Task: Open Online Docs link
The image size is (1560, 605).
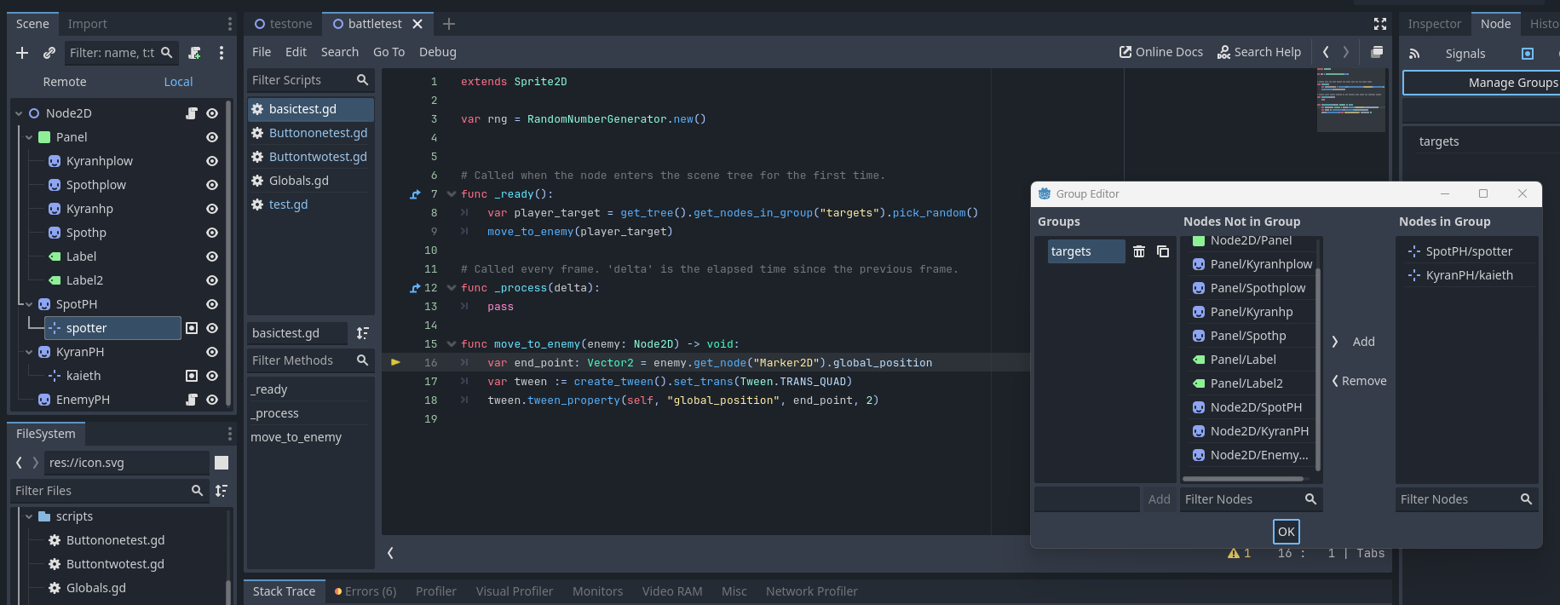Action: point(1161,52)
